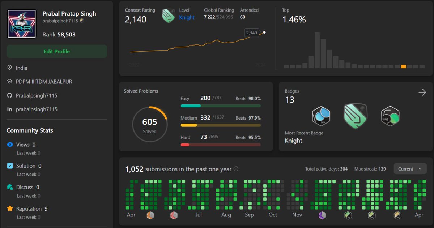The height and width of the screenshot is (228, 434).
Task: Click Beats 98.0% text
Action: click(248, 98)
